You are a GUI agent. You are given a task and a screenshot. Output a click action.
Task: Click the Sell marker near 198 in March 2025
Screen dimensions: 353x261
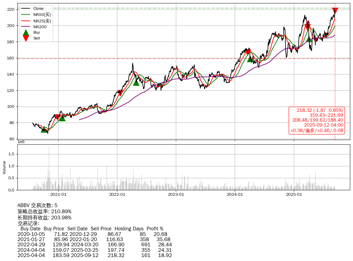(307, 27)
